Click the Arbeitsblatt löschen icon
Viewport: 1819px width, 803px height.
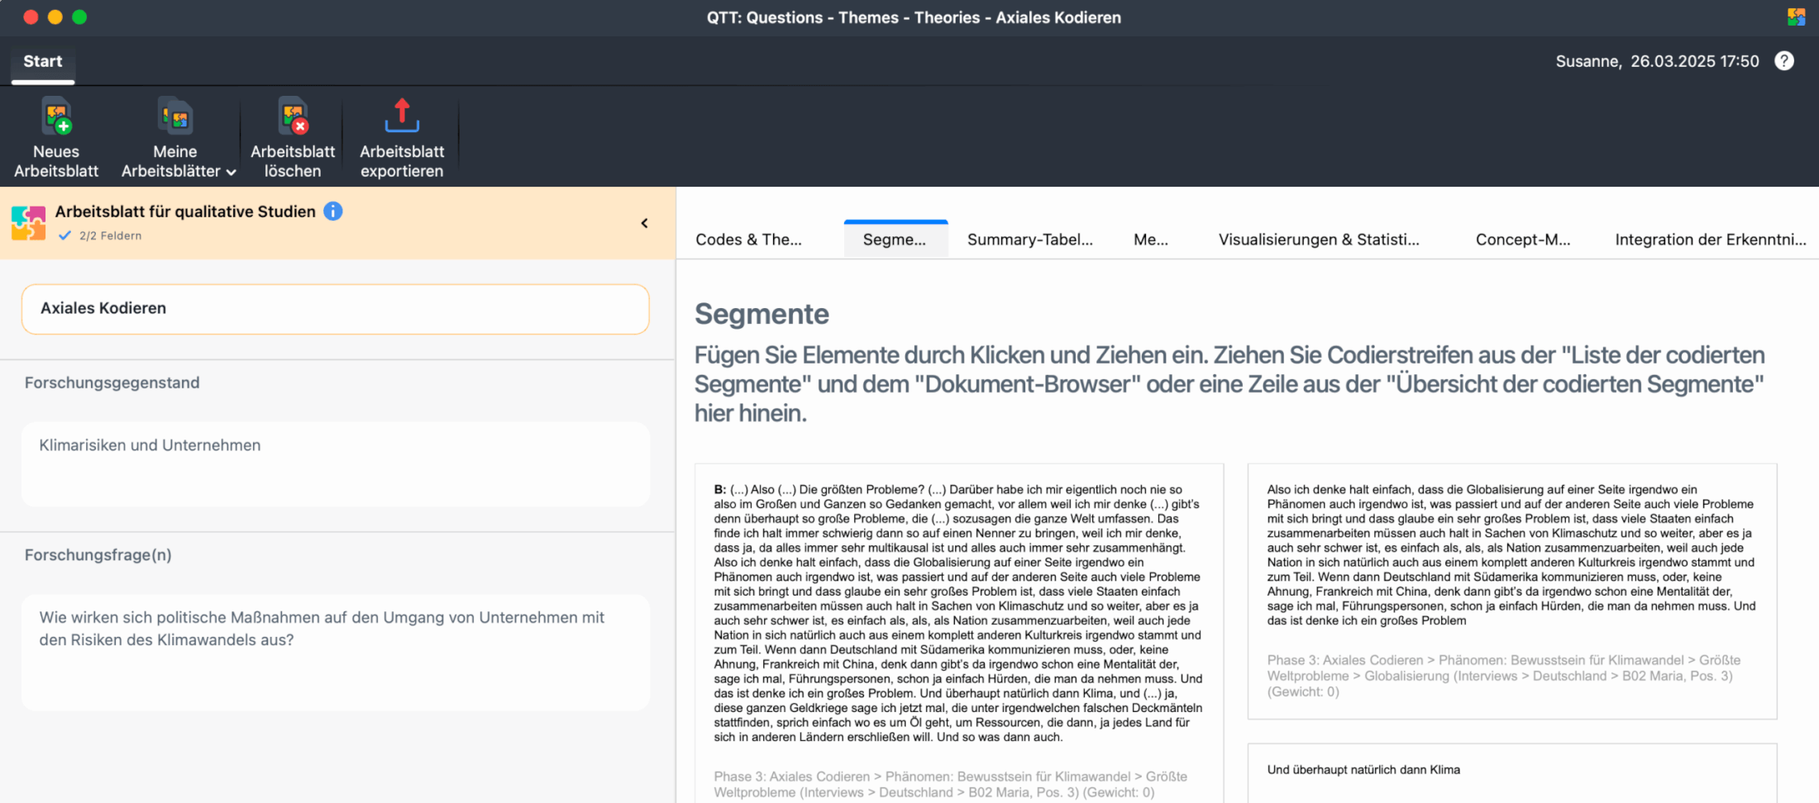coord(293,117)
